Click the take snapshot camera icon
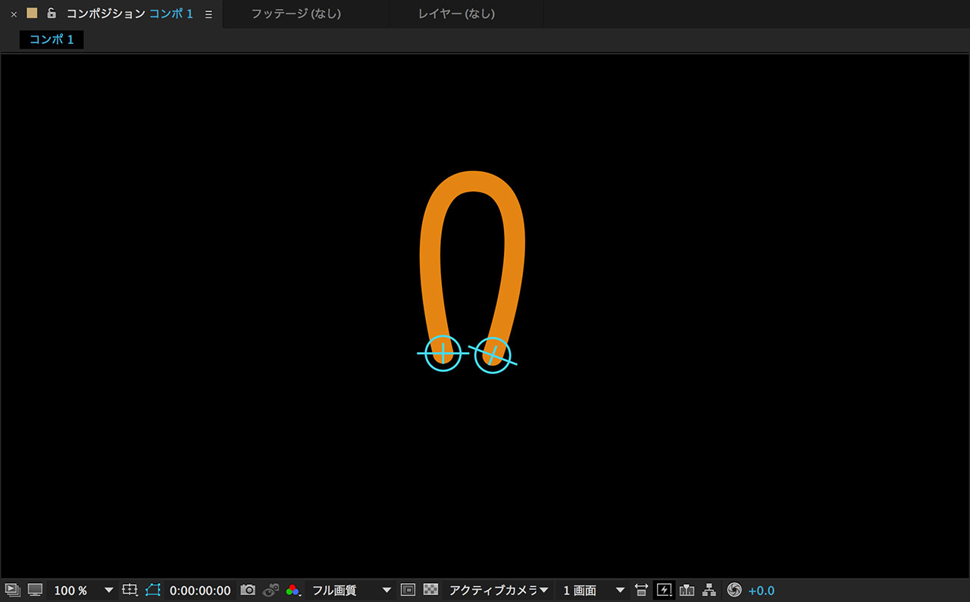Viewport: 970px width, 602px height. point(248,590)
